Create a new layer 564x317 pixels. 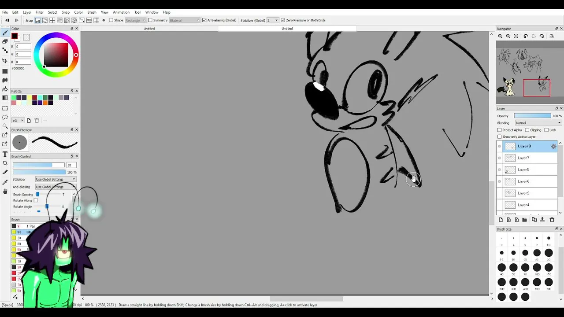[x=501, y=220]
